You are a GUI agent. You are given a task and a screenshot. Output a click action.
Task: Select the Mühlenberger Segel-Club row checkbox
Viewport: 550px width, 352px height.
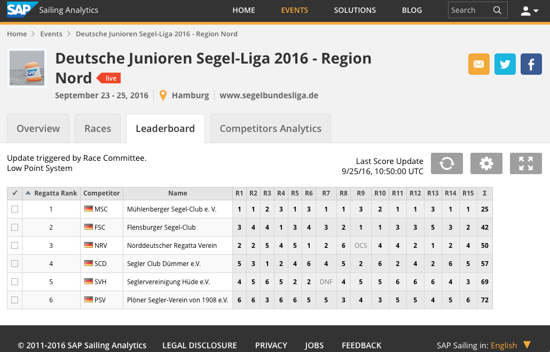pos(14,209)
